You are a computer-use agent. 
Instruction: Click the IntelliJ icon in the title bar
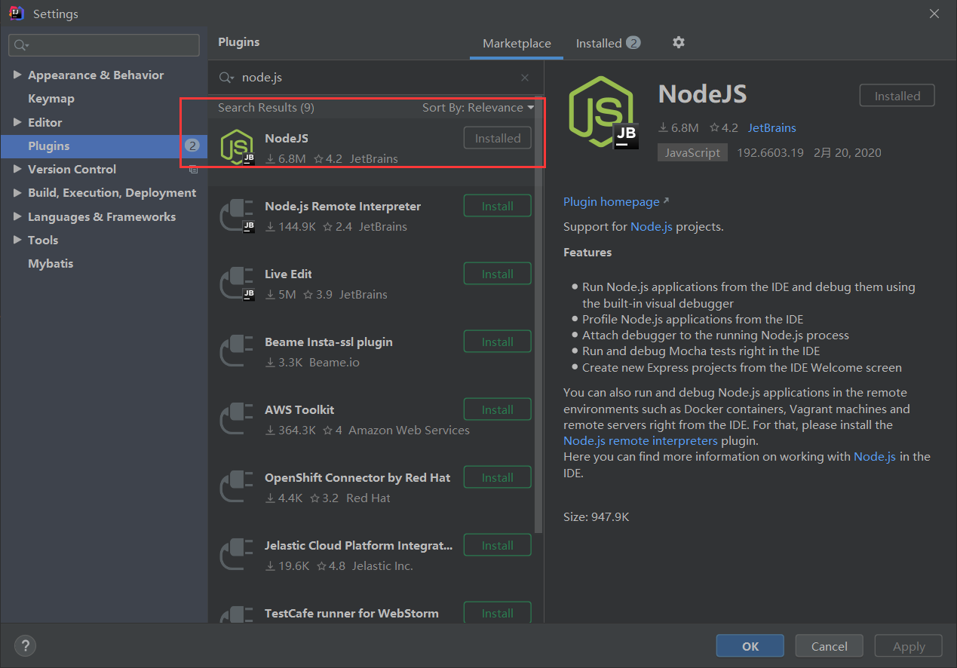[x=16, y=14]
